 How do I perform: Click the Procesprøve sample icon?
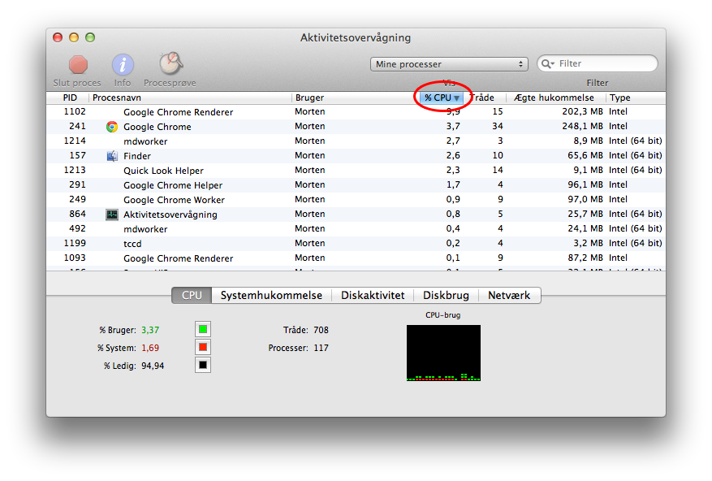click(170, 63)
